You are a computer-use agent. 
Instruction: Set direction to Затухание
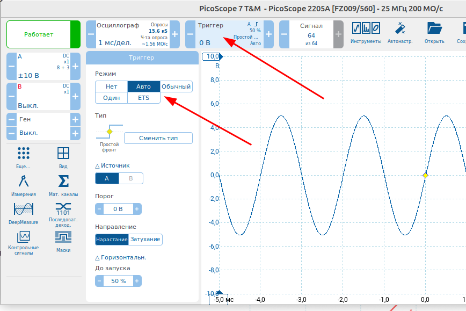[145, 239]
